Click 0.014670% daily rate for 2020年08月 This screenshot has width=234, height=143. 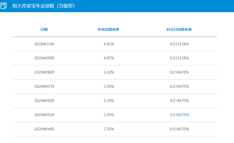click(x=180, y=72)
